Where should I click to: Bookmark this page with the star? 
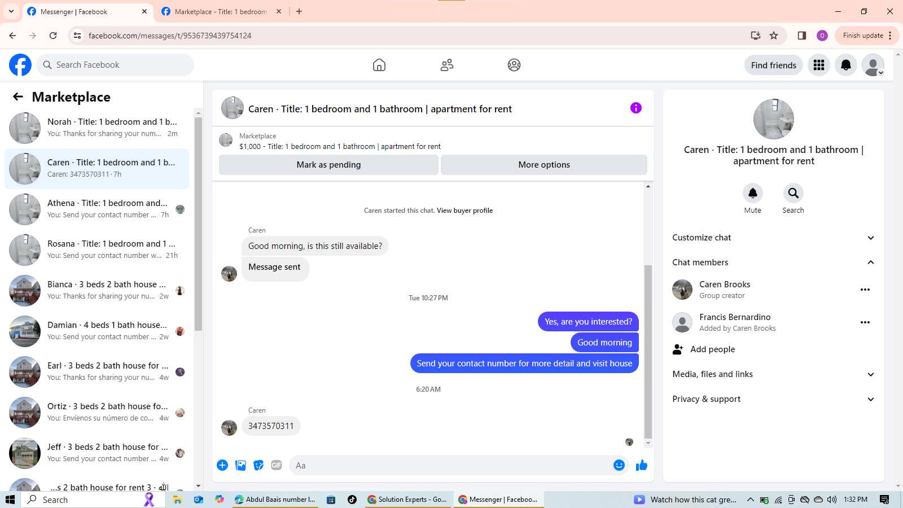tap(774, 36)
